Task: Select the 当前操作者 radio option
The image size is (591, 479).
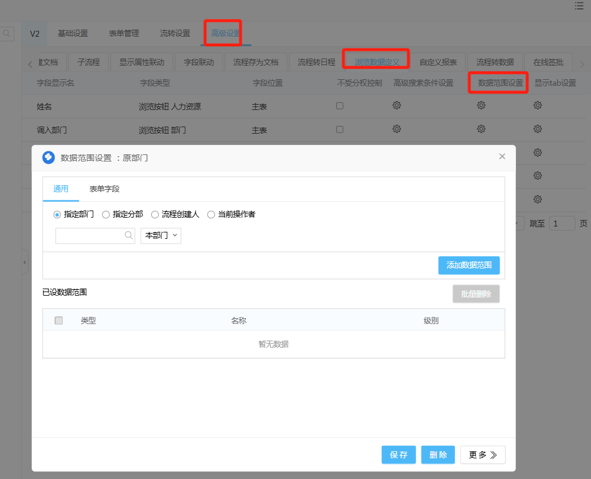Action: [211, 215]
